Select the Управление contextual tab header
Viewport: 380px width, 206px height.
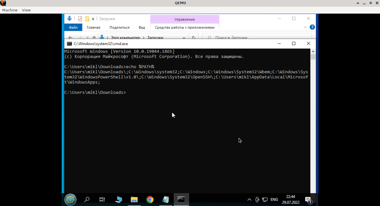184,19
